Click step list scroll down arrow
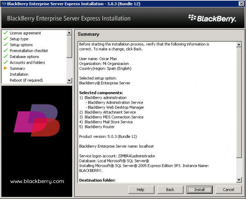The height and width of the screenshot is (199, 246). (69, 81)
